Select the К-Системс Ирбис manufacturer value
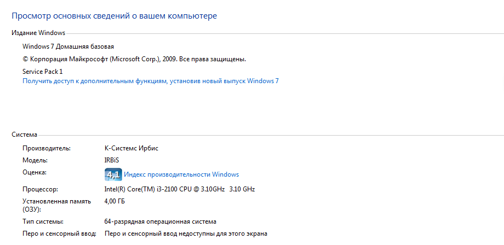This screenshot has height=245, width=504. pyautogui.click(x=131, y=148)
